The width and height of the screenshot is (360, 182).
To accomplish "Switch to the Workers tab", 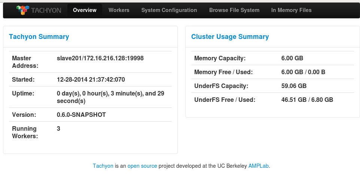I will click(x=119, y=10).
